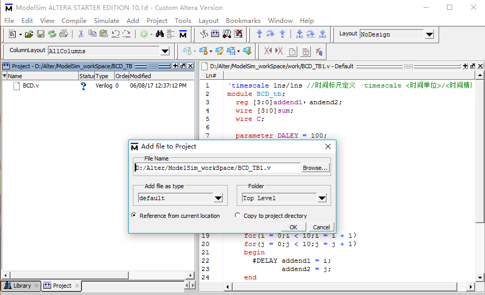Click the File Name input field
Viewport: 485px width, 295px height.
217,168
